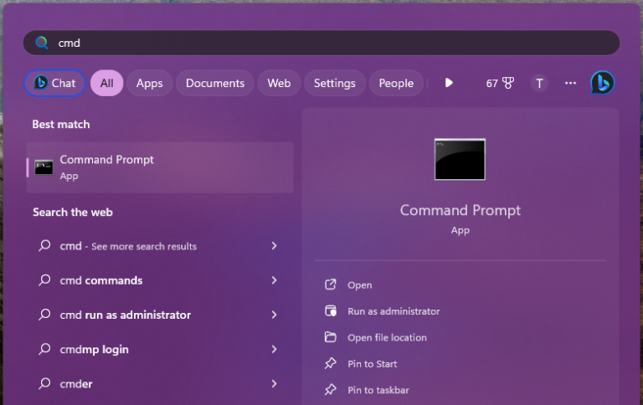The width and height of the screenshot is (643, 405).
Task: Open Bing Chat icon at top right
Action: point(602,83)
